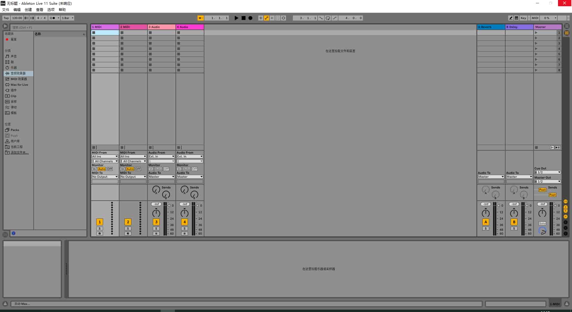572x312 pixels.
Task: Open track 1 MIDI To No Output dropdown
Action: click(x=105, y=177)
